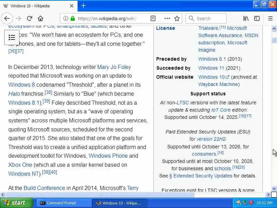The height and width of the screenshot is (208, 277).
Task: Jump to citation 15 next to Trialware
Action: point(223,27)
